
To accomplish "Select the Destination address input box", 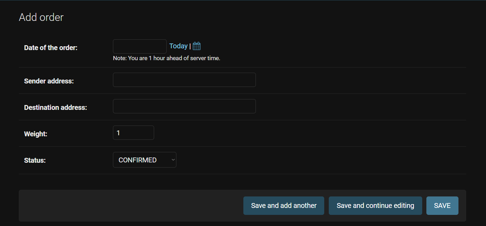I will 184,106.
